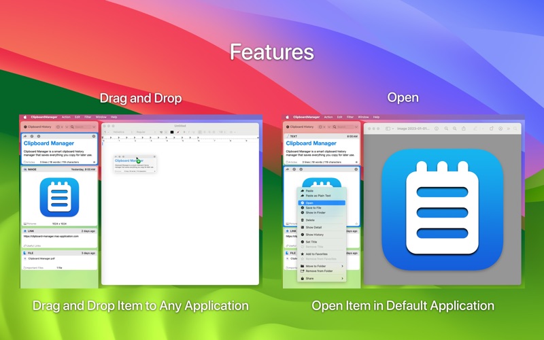Select Show History in context menu
This screenshot has width=544, height=340.
[322, 235]
